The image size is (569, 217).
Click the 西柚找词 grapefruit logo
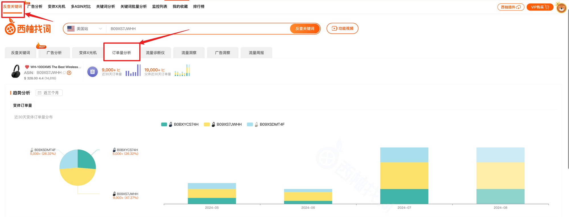(x=28, y=27)
